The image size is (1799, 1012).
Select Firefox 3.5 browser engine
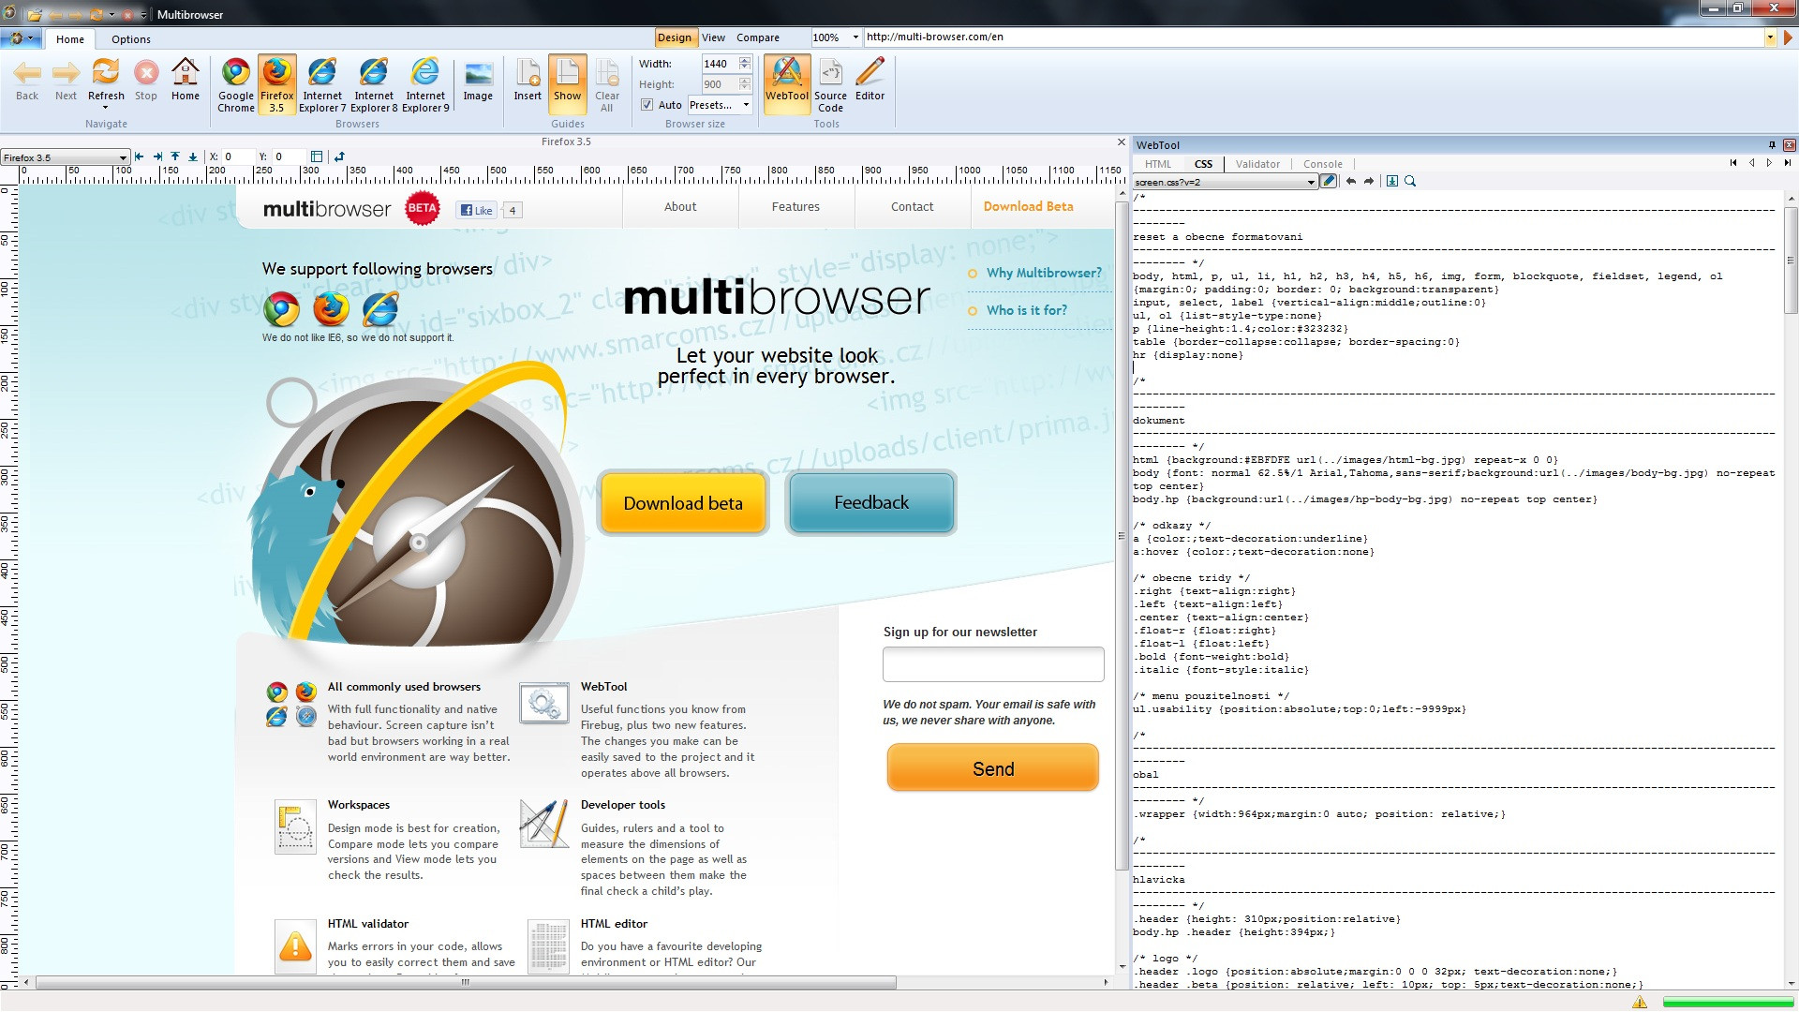(x=276, y=85)
